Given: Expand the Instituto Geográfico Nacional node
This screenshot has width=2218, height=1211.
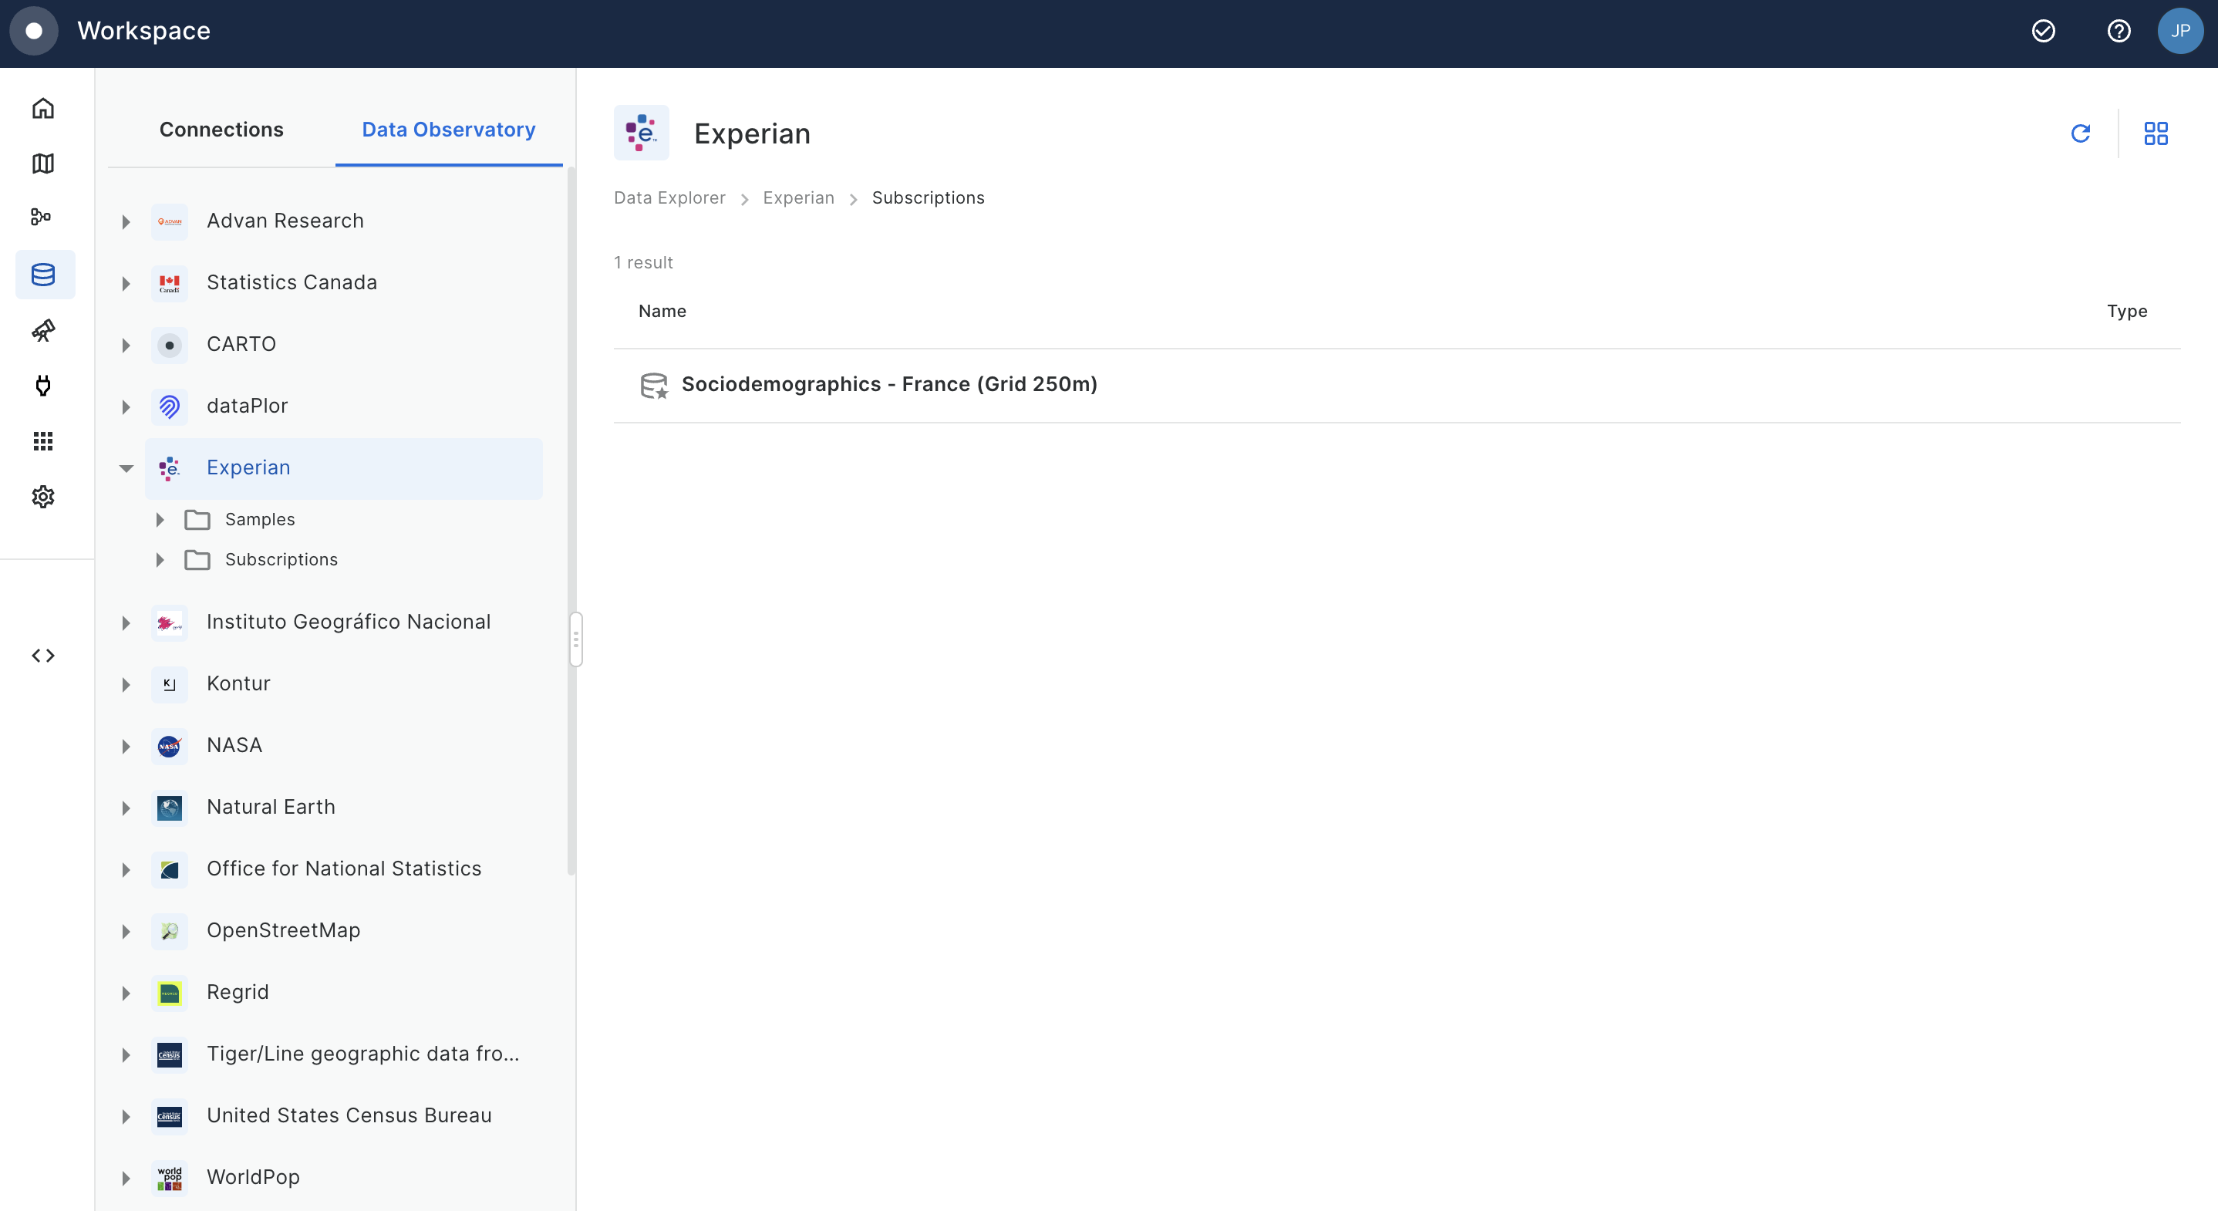Looking at the screenshot, I should 126,622.
